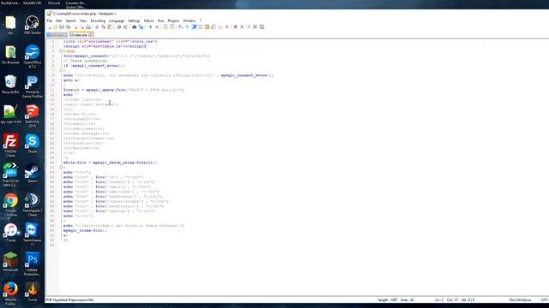Viewport: 549px width, 308px height.
Task: Click the Replace toolbar icon
Action: pos(141,27)
